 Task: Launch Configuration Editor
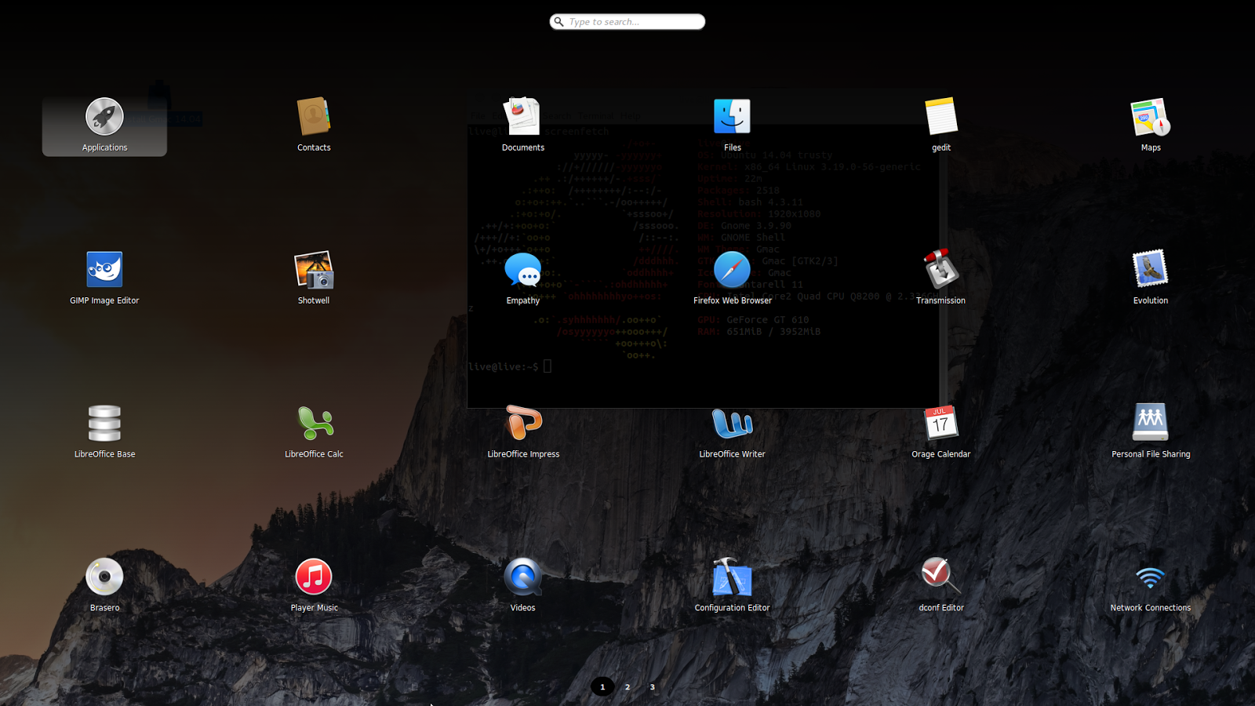click(732, 577)
